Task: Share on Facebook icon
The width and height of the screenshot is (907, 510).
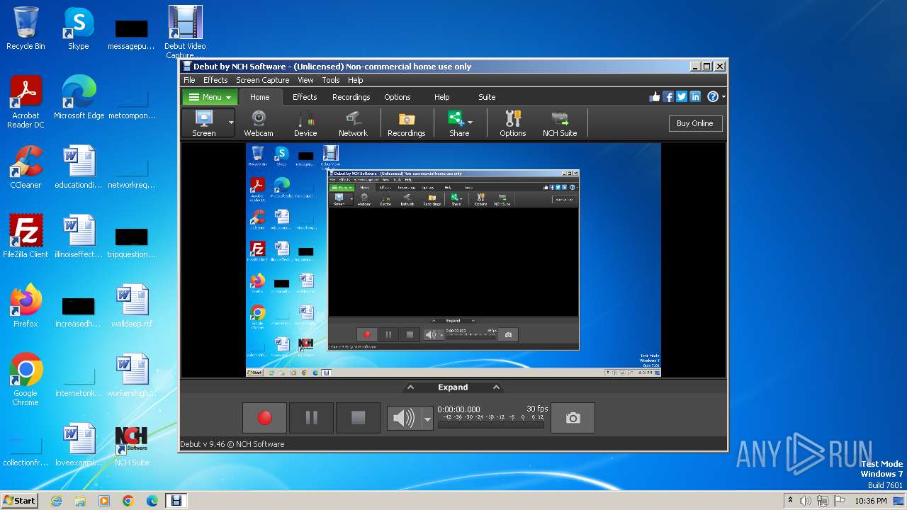Action: (668, 97)
